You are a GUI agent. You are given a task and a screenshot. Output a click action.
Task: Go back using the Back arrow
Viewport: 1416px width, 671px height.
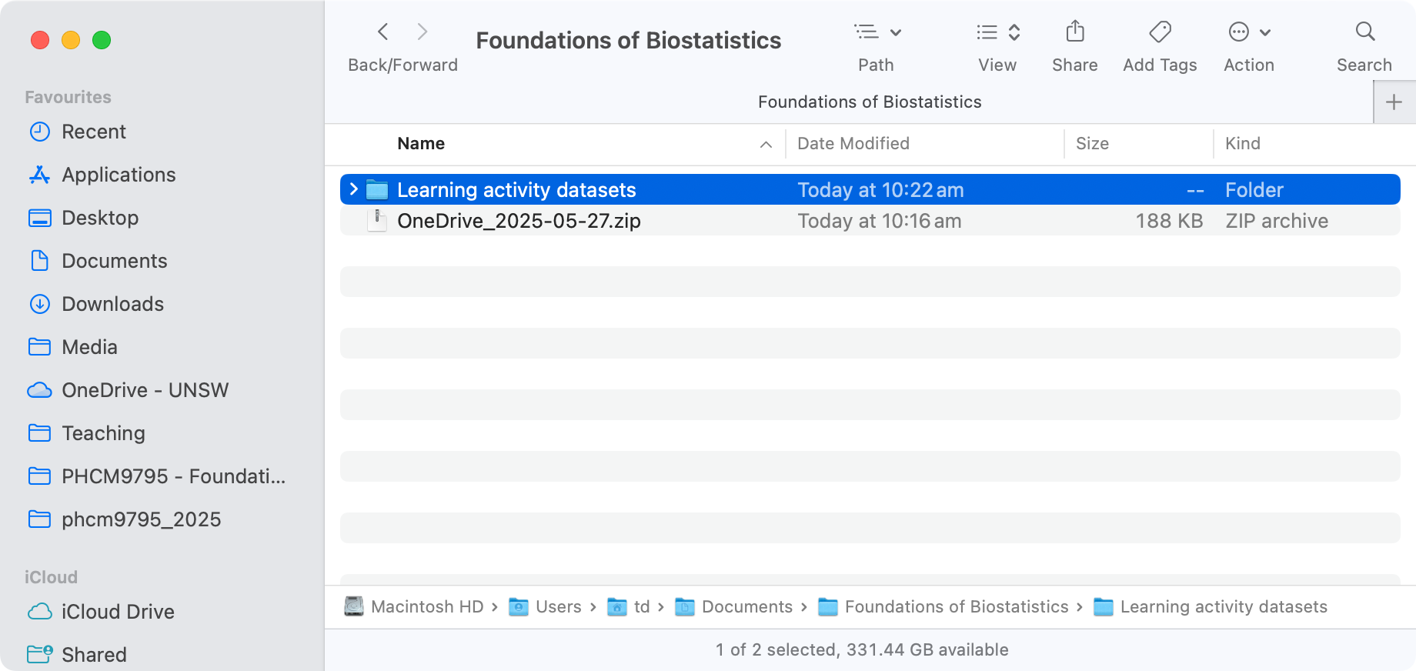tap(382, 32)
